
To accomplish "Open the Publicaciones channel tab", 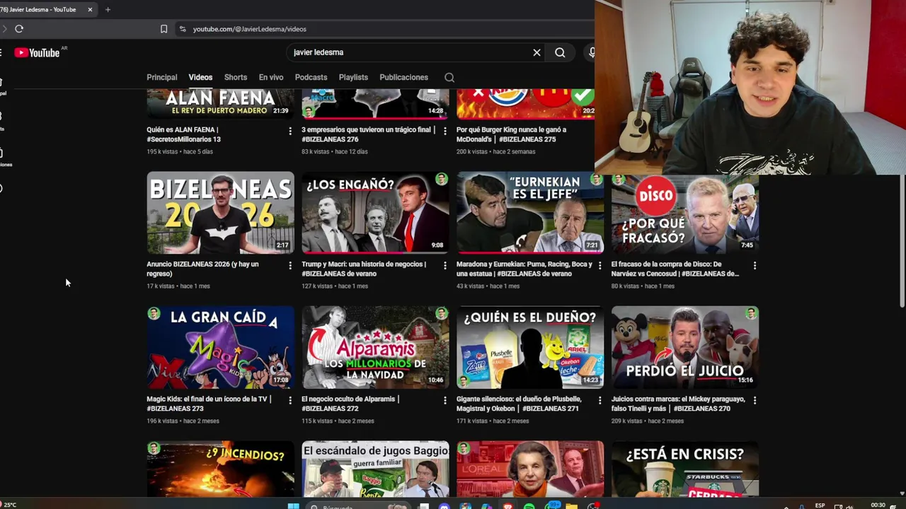I will tap(403, 77).
